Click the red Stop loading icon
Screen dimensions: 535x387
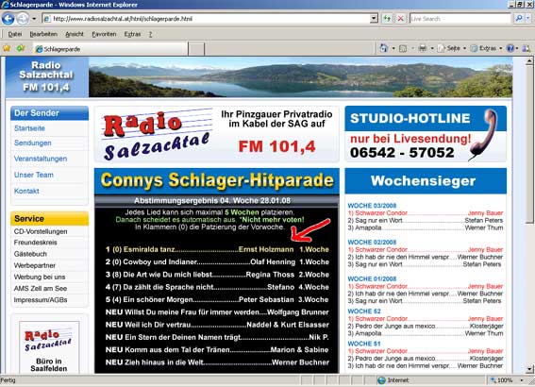click(x=401, y=19)
